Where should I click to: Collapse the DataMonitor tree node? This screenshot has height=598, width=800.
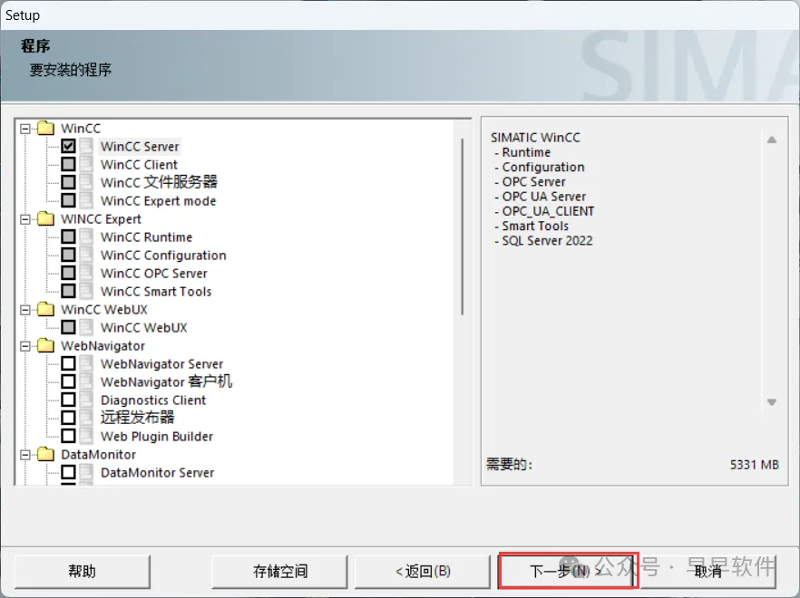(25, 455)
